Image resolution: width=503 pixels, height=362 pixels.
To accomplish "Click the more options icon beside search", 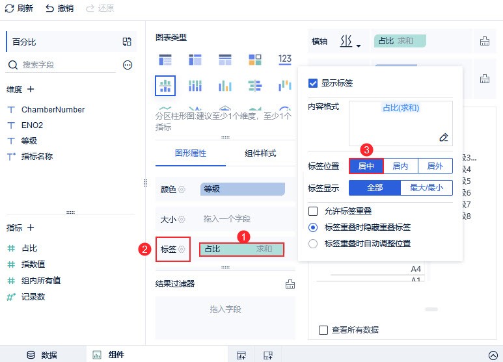I will [x=128, y=65].
